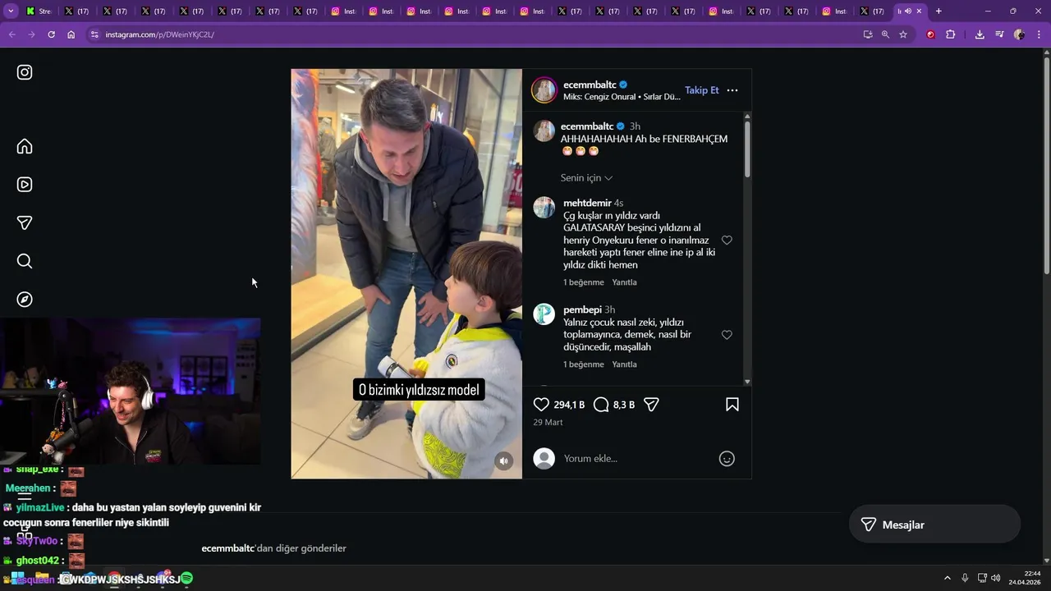
Task: Follow the account with 'Takip Et'
Action: (702, 90)
